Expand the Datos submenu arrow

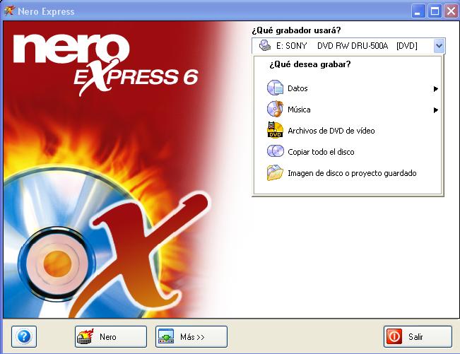436,88
